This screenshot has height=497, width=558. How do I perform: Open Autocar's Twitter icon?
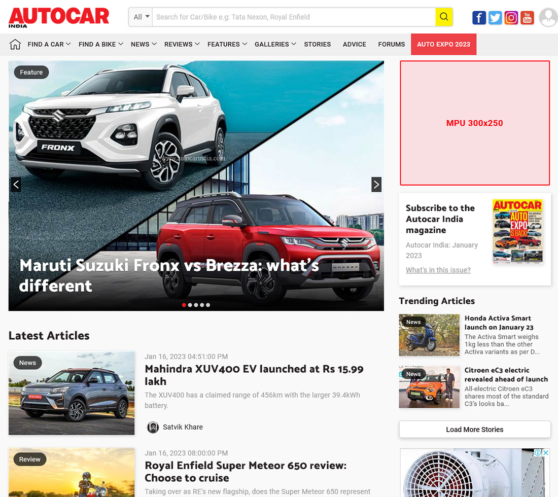tap(495, 17)
